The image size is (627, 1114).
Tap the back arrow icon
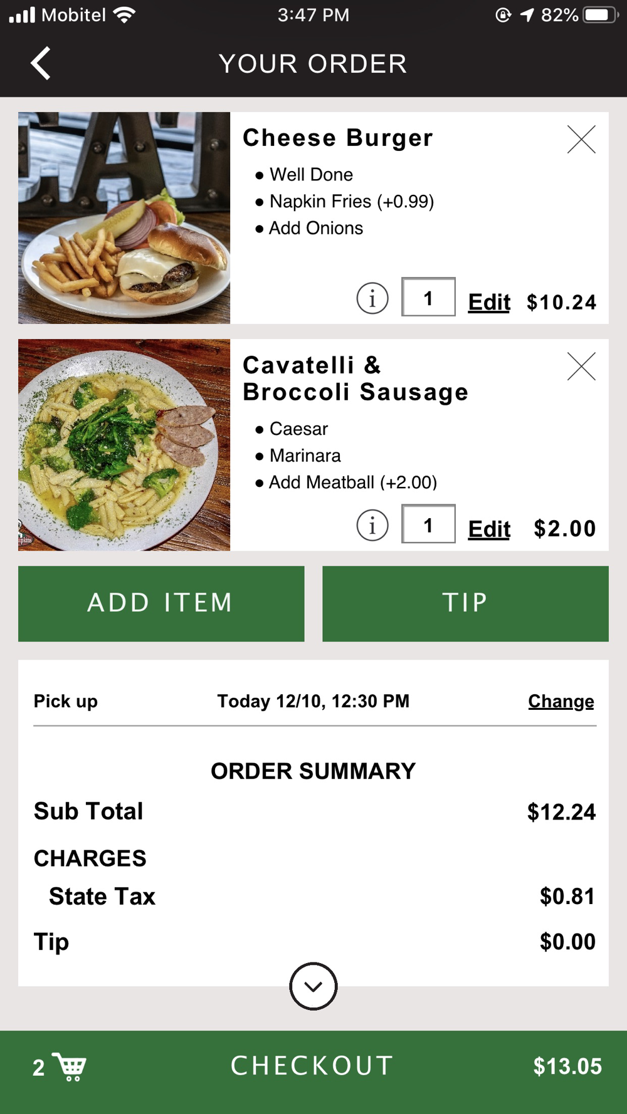tap(41, 63)
